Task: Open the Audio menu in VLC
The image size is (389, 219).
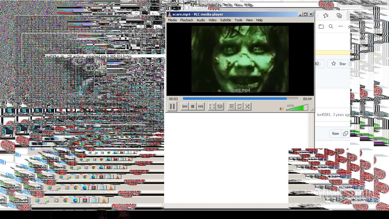Action: (x=201, y=20)
